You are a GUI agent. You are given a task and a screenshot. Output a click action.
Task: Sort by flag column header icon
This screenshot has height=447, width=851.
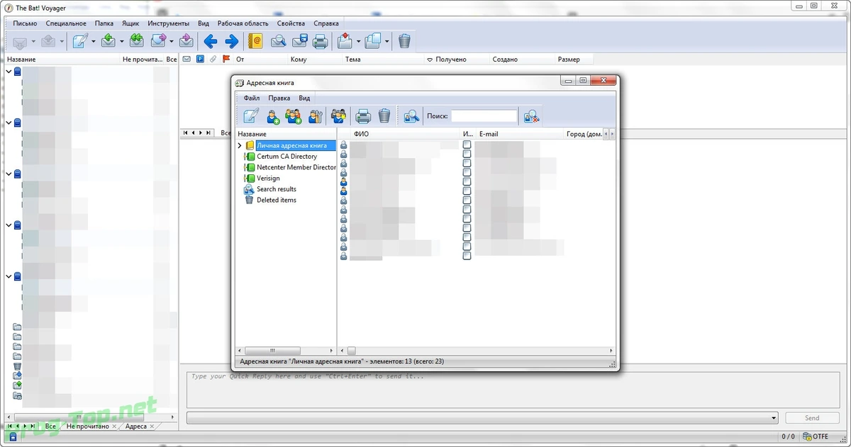[226, 60]
